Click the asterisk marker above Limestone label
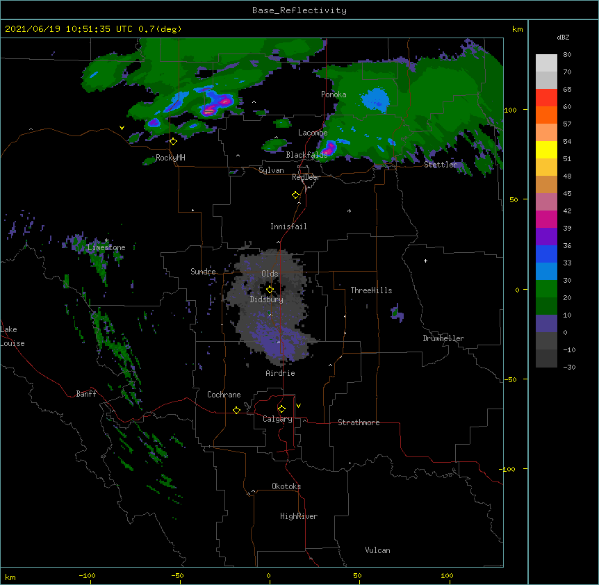599x585 pixels. coord(106,240)
